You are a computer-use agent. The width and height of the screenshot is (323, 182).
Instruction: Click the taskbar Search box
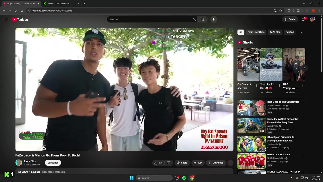tap(154, 178)
